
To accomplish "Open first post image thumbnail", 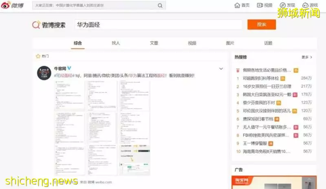I will pyautogui.click(x=70, y=96).
